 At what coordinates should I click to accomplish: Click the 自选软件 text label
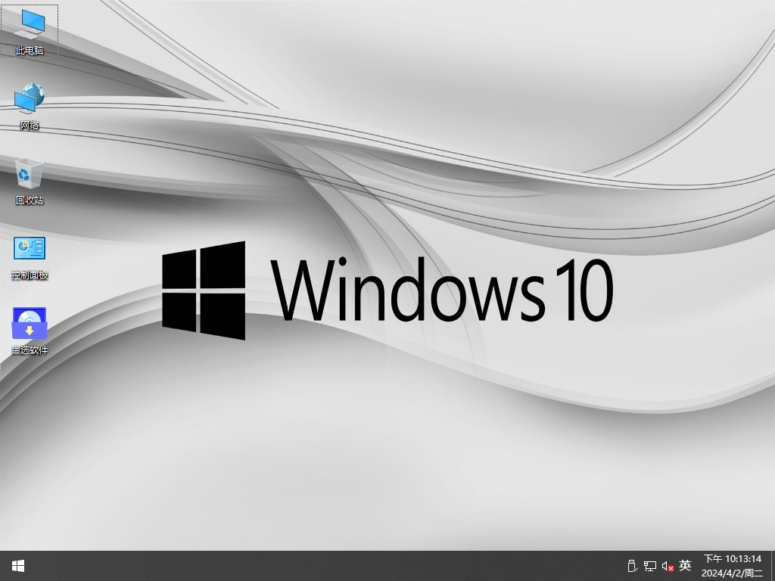point(30,350)
